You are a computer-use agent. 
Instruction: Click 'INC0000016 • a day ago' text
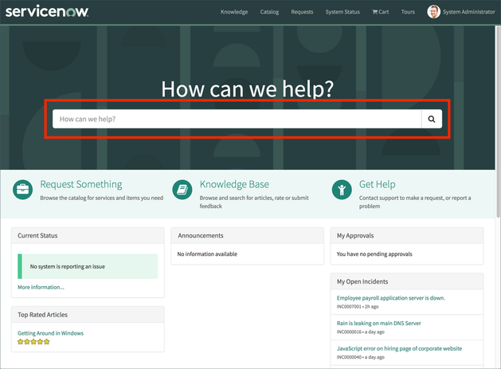360,332
